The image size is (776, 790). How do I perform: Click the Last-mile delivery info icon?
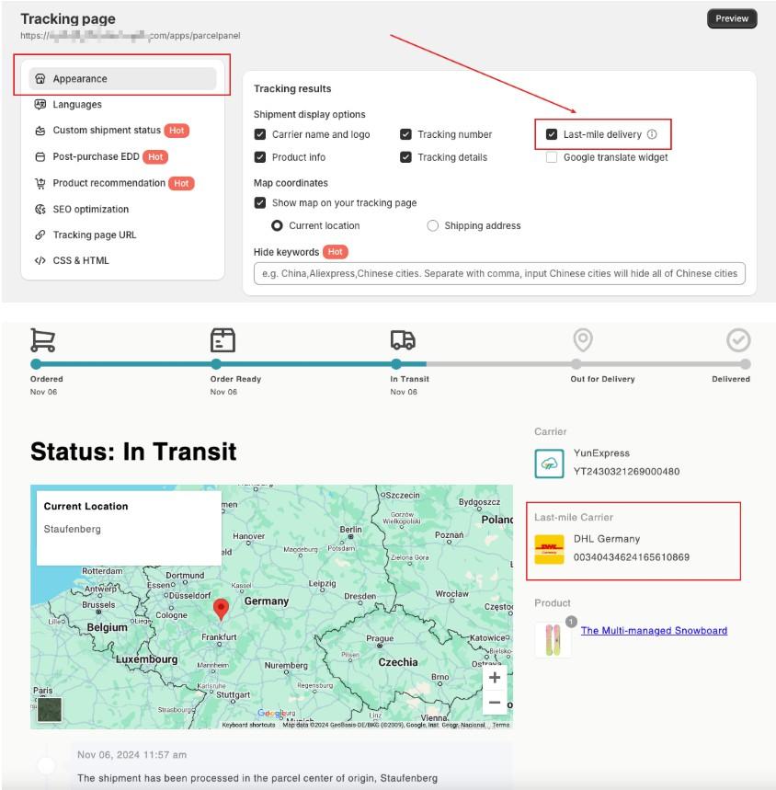pyautogui.click(x=652, y=134)
